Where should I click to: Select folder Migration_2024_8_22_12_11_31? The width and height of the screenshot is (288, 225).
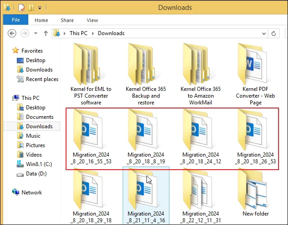(200, 196)
